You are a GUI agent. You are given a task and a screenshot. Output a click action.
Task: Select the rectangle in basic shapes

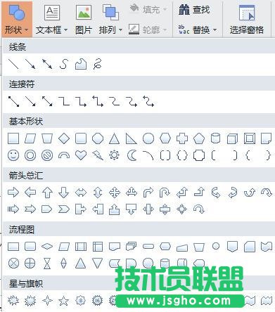13,138
